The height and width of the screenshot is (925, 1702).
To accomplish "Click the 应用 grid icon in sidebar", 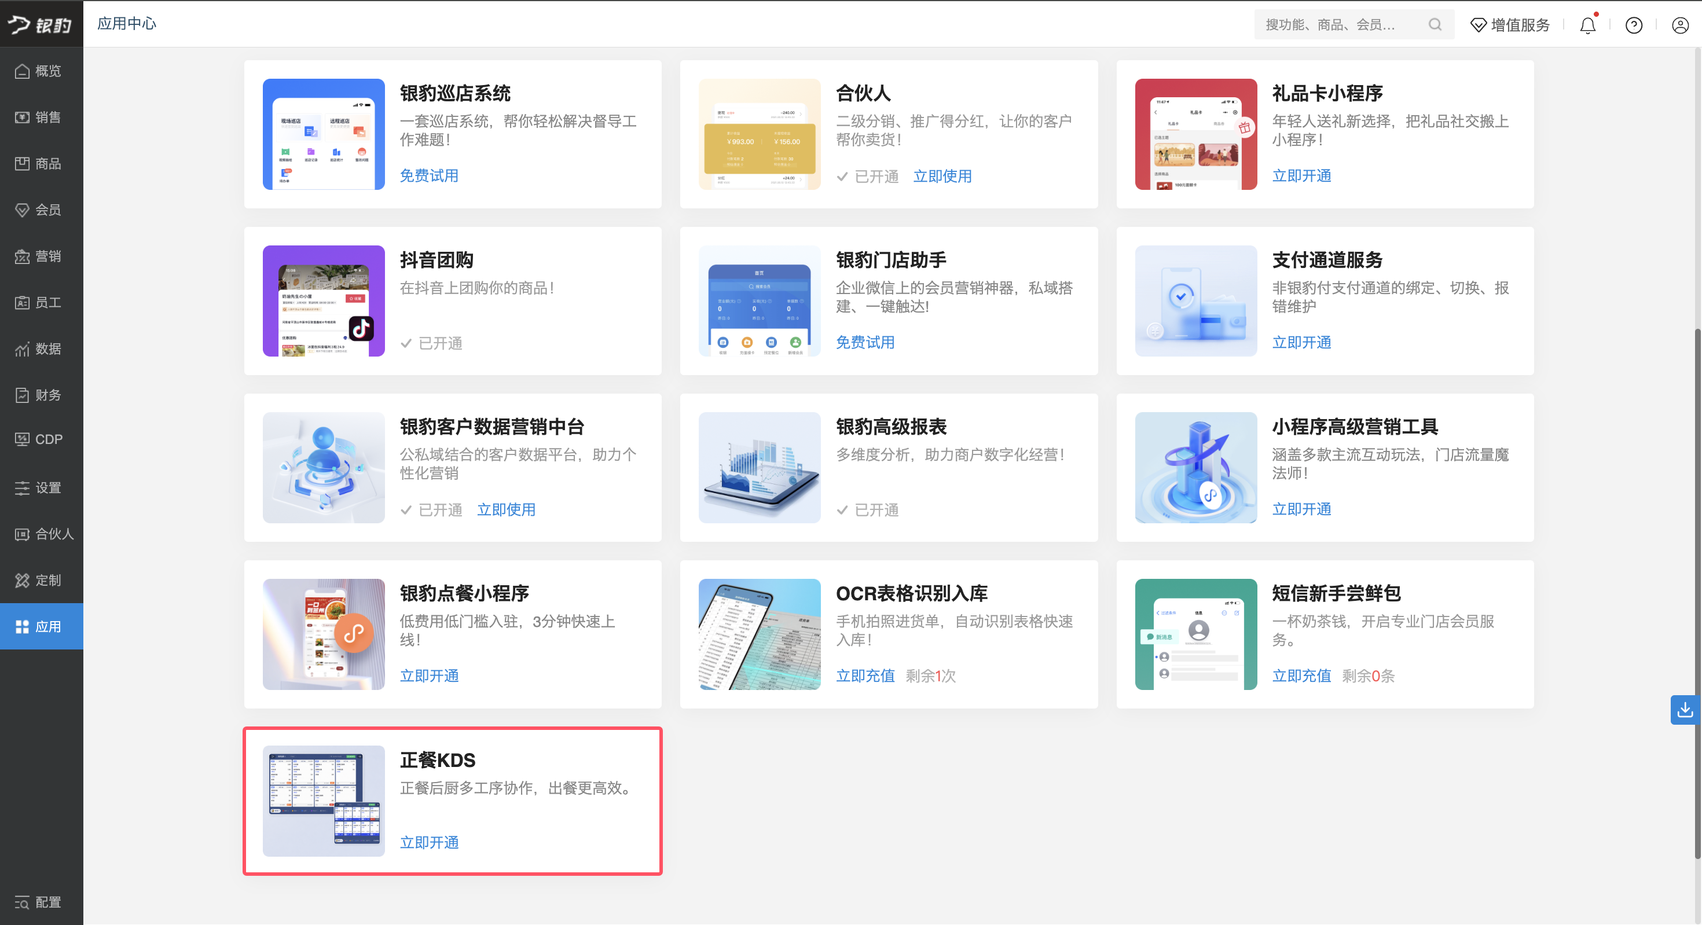I will click(23, 626).
